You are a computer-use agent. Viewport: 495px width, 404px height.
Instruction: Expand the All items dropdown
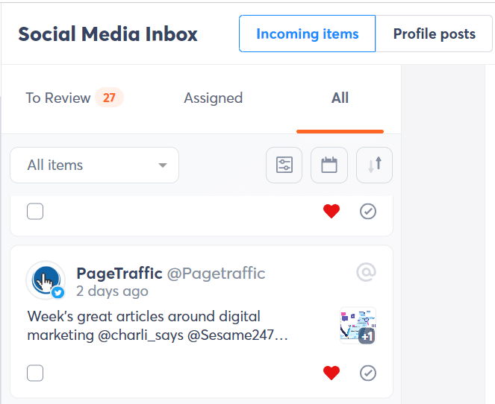click(x=95, y=165)
